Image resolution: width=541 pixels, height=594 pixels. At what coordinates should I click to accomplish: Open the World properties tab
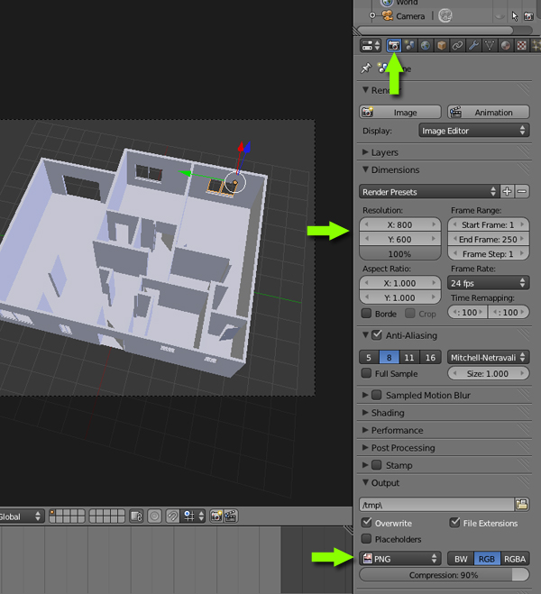click(x=426, y=46)
